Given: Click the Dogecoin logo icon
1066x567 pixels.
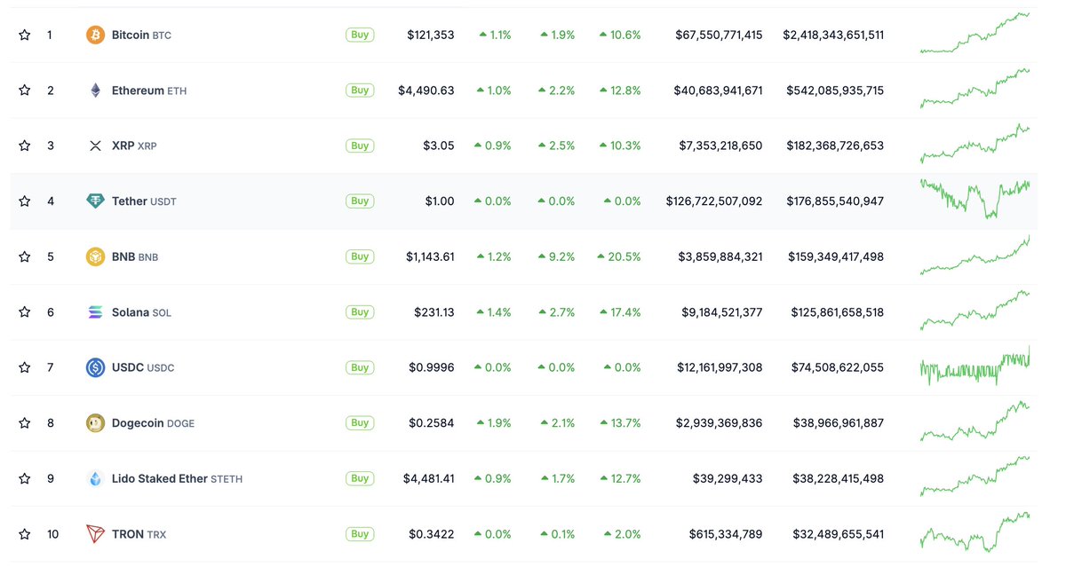Looking at the screenshot, I should pyautogui.click(x=95, y=423).
